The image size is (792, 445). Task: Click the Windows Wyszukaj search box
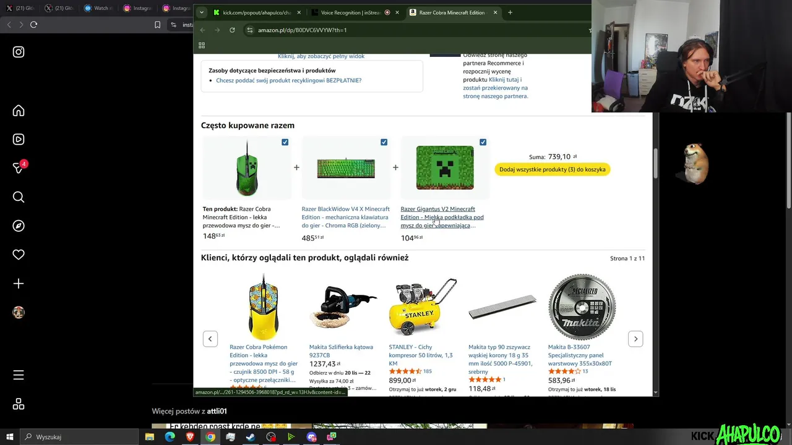[80, 437]
